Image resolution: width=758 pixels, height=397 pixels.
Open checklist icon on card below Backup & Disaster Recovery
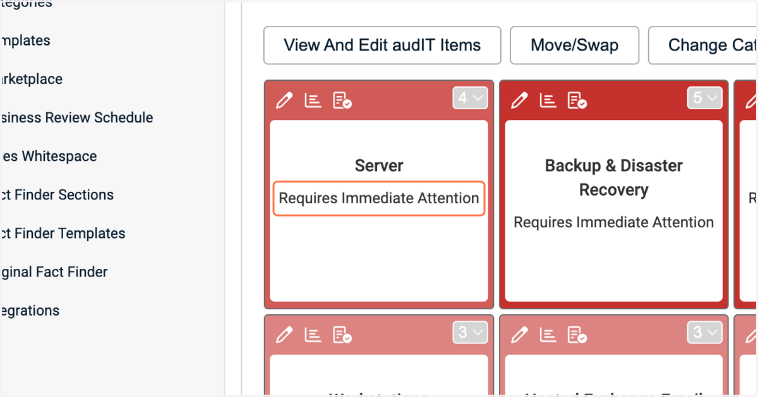click(x=577, y=335)
